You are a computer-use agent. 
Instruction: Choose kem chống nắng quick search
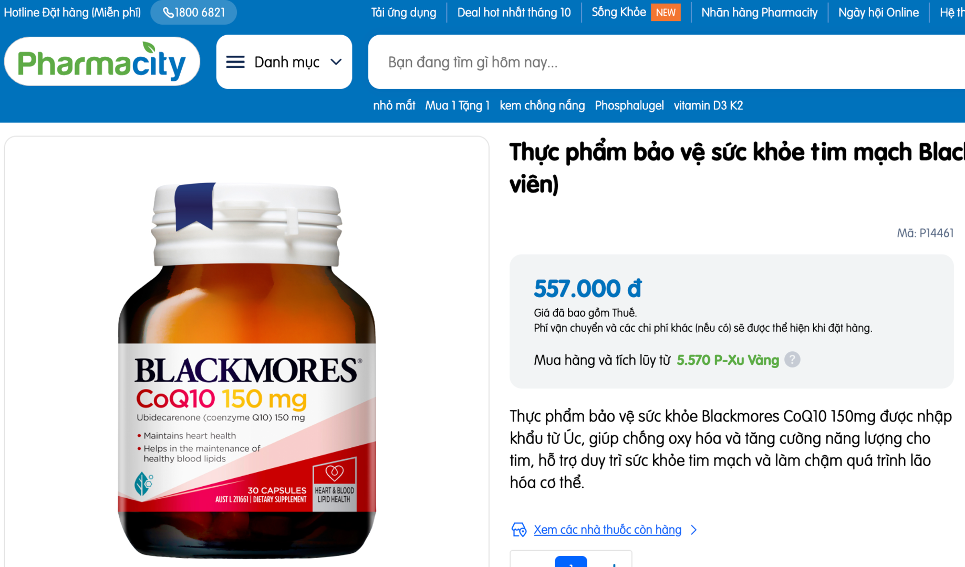pyautogui.click(x=542, y=106)
